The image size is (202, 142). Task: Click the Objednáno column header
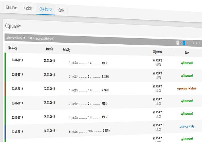[x=157, y=52]
